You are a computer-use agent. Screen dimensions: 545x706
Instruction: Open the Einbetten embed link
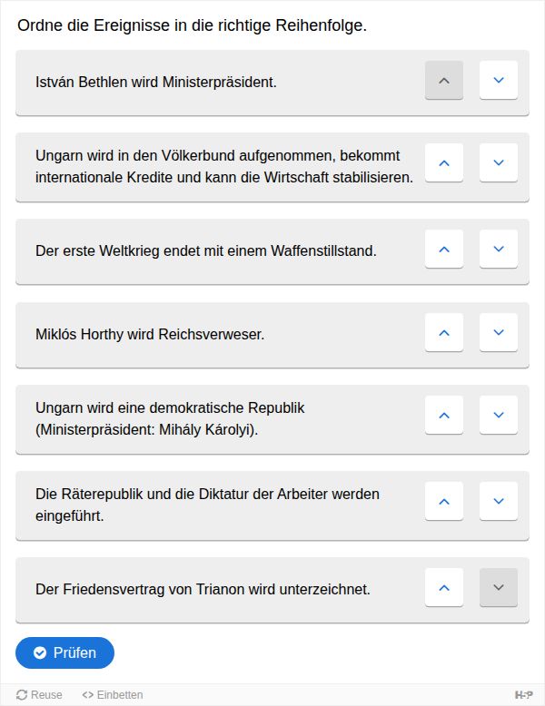[113, 695]
